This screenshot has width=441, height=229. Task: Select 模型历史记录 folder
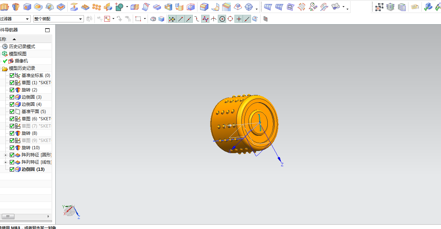coord(22,68)
